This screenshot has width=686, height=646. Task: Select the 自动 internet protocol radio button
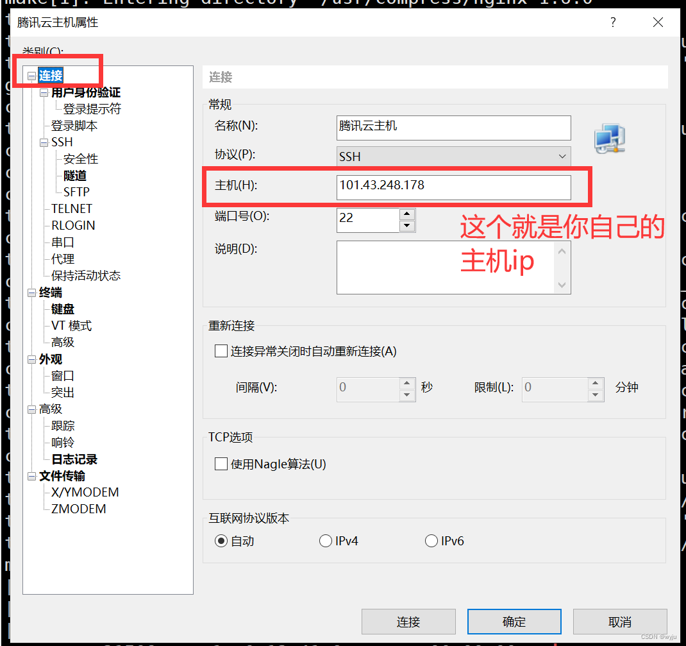tap(221, 541)
